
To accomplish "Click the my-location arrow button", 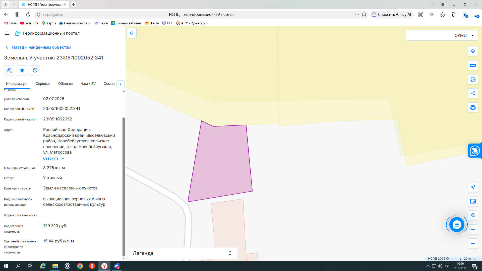I will point(473,187).
